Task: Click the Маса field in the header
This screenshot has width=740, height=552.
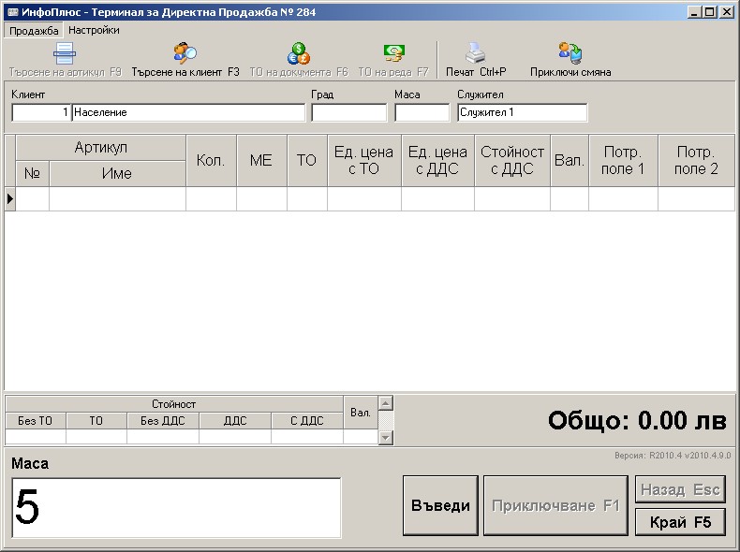Action: click(422, 112)
